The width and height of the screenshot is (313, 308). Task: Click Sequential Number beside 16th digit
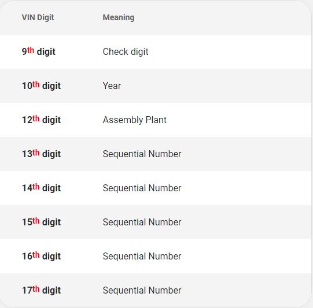click(x=142, y=257)
